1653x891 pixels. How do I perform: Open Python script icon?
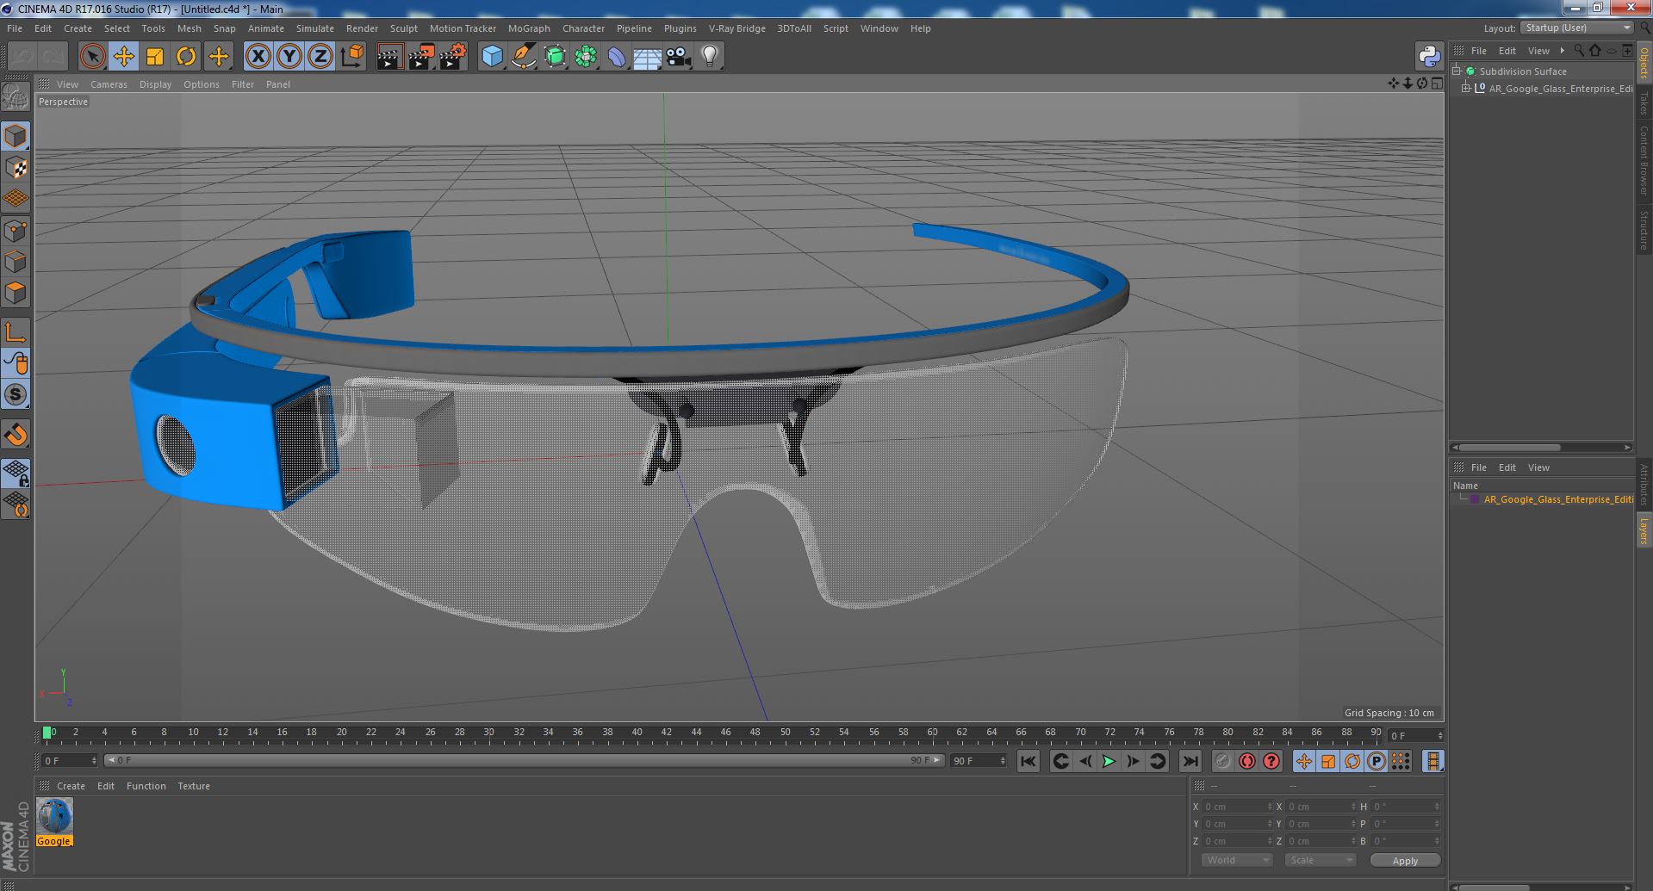coord(1429,57)
